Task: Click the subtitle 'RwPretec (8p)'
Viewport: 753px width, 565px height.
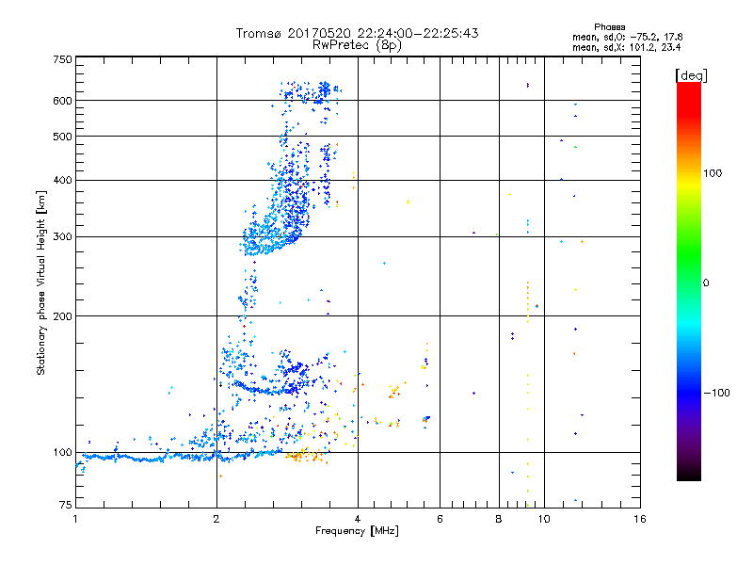Action: [x=357, y=45]
